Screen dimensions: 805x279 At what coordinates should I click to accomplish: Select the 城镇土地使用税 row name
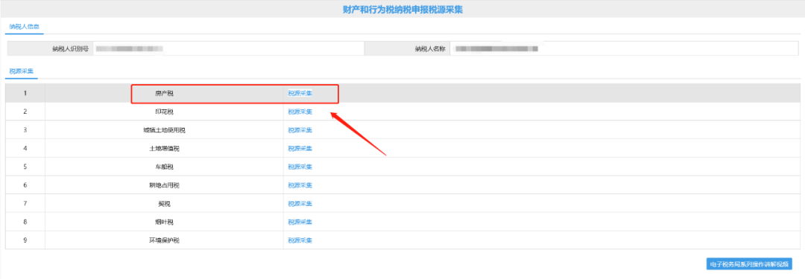(x=164, y=130)
